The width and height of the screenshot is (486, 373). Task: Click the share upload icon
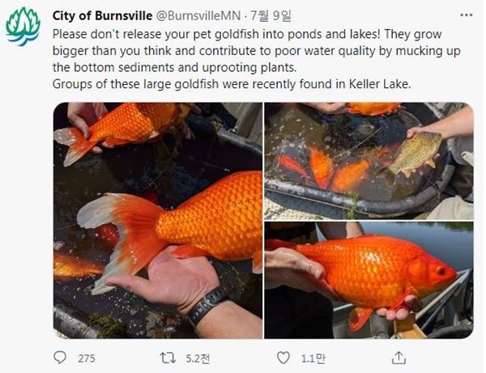[399, 358]
